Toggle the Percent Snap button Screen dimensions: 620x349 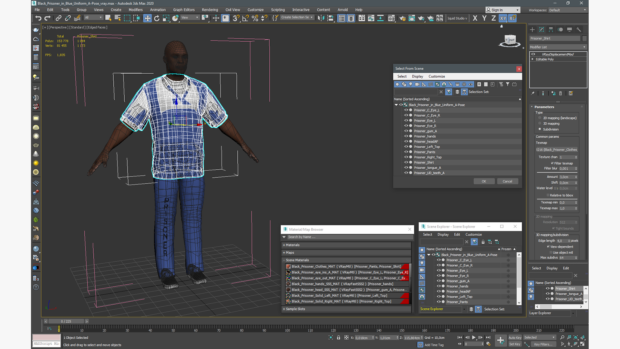(x=255, y=18)
